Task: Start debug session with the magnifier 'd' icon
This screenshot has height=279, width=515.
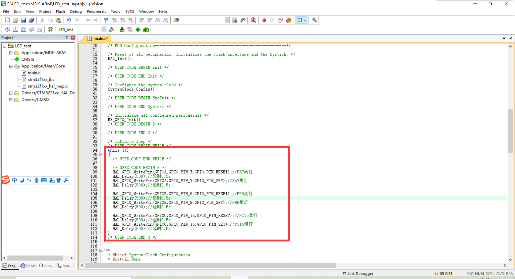Action: click(x=253, y=20)
